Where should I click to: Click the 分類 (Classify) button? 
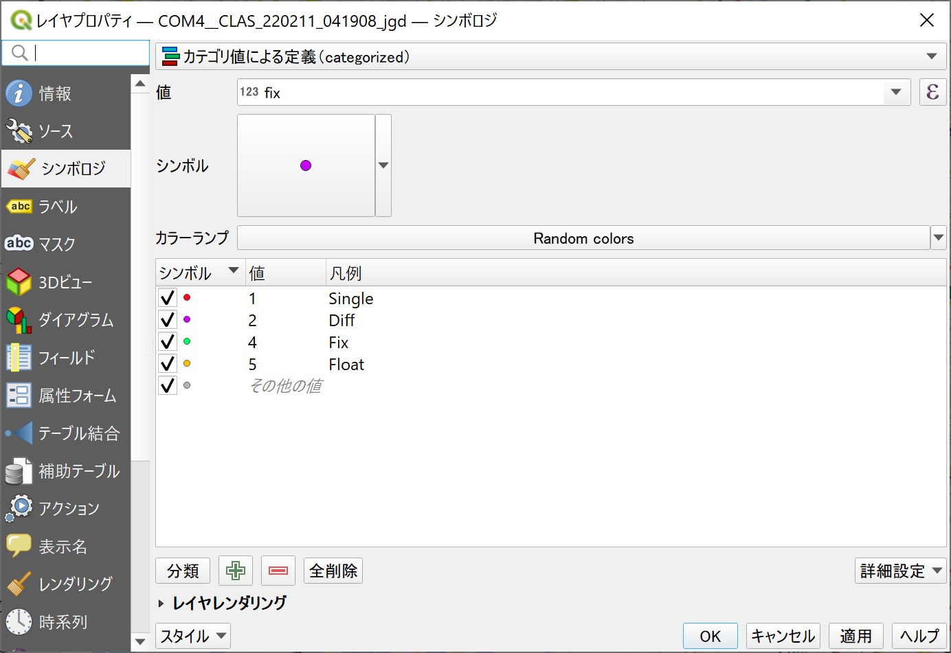(182, 570)
